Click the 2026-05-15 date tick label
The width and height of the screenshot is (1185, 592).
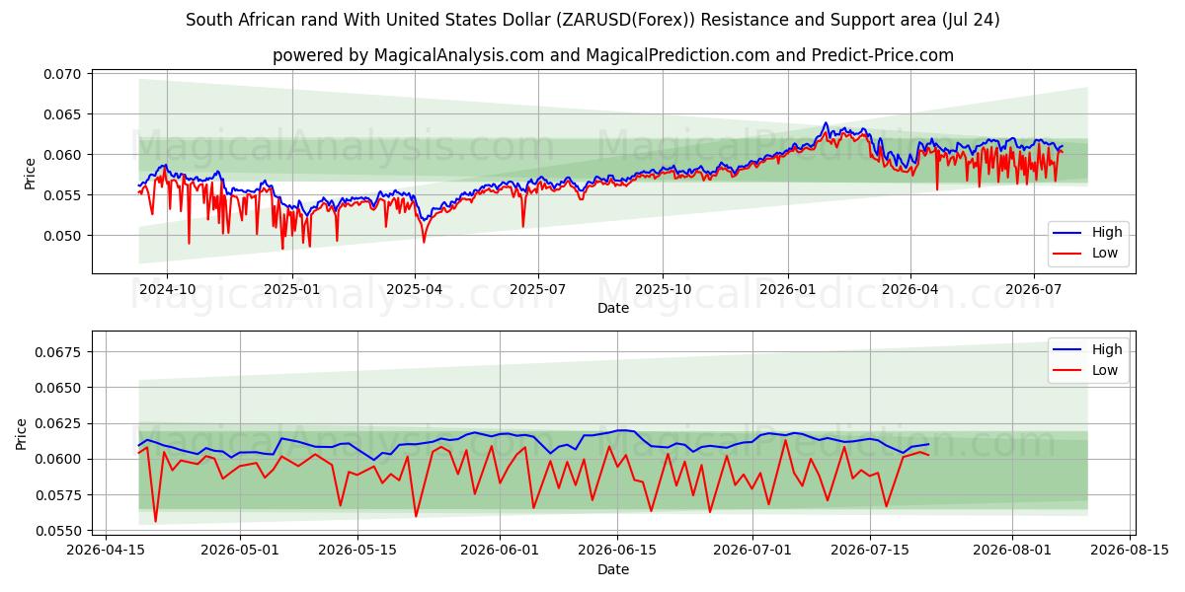pyautogui.click(x=358, y=551)
